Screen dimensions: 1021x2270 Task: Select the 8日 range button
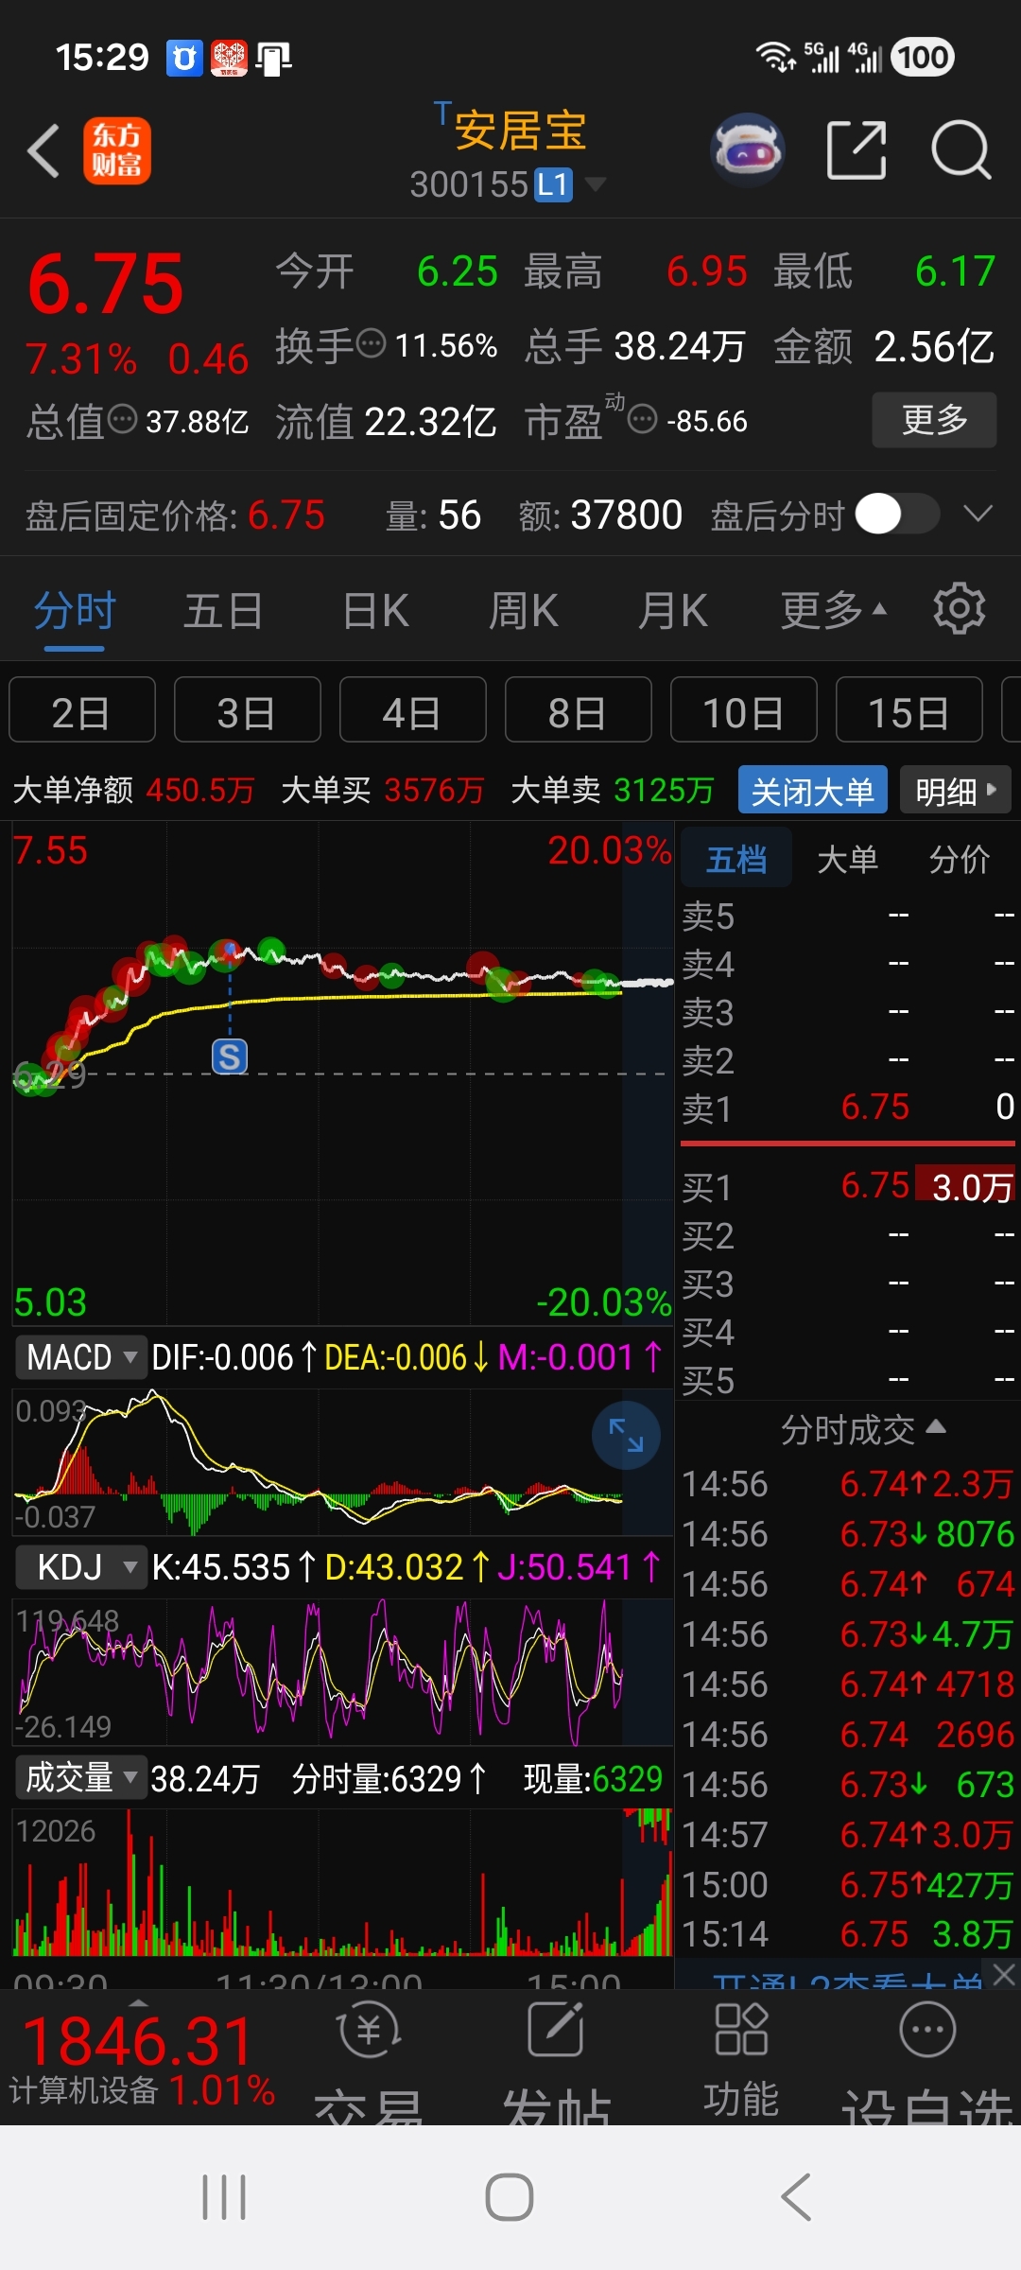tap(579, 709)
